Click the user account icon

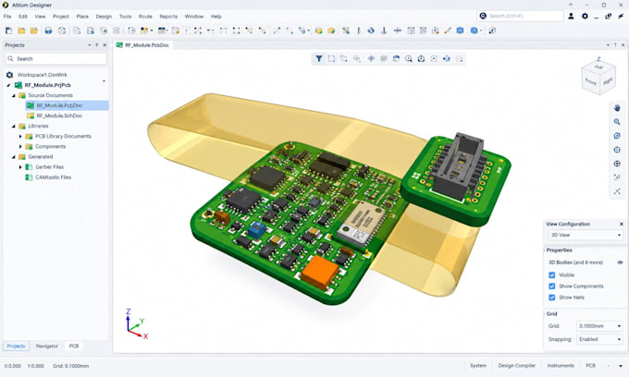[x=571, y=16]
